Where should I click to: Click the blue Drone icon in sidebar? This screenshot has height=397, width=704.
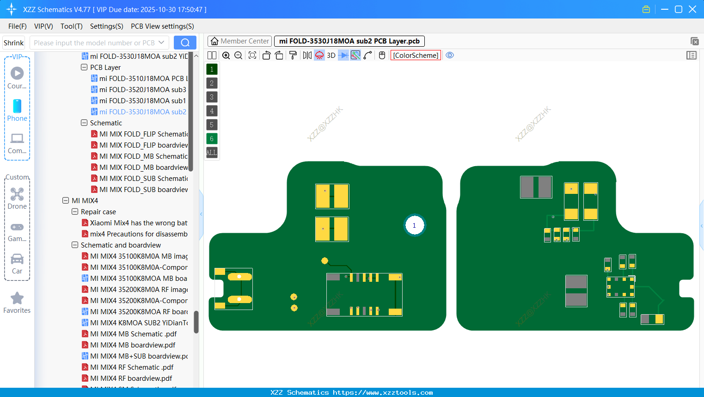coord(17,194)
